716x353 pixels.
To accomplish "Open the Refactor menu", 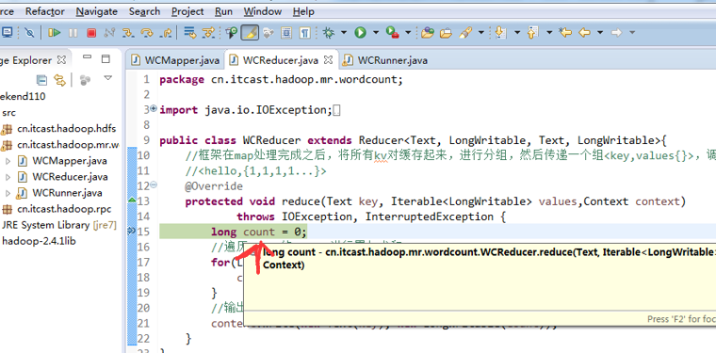I will [x=45, y=11].
